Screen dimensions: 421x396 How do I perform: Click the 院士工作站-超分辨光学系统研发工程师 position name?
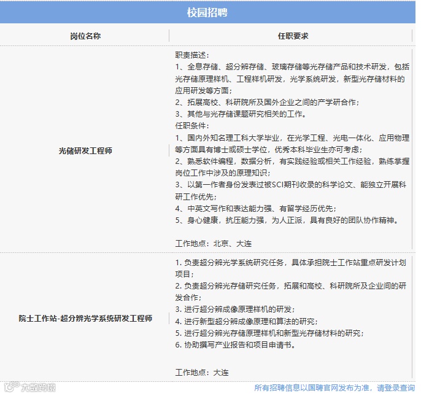pyautogui.click(x=85, y=319)
